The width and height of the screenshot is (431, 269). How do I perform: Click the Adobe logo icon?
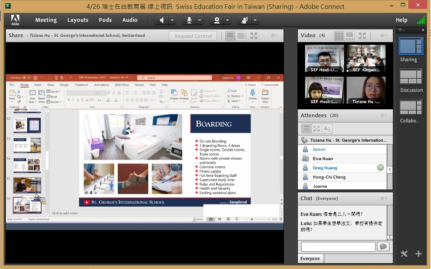pos(15,20)
